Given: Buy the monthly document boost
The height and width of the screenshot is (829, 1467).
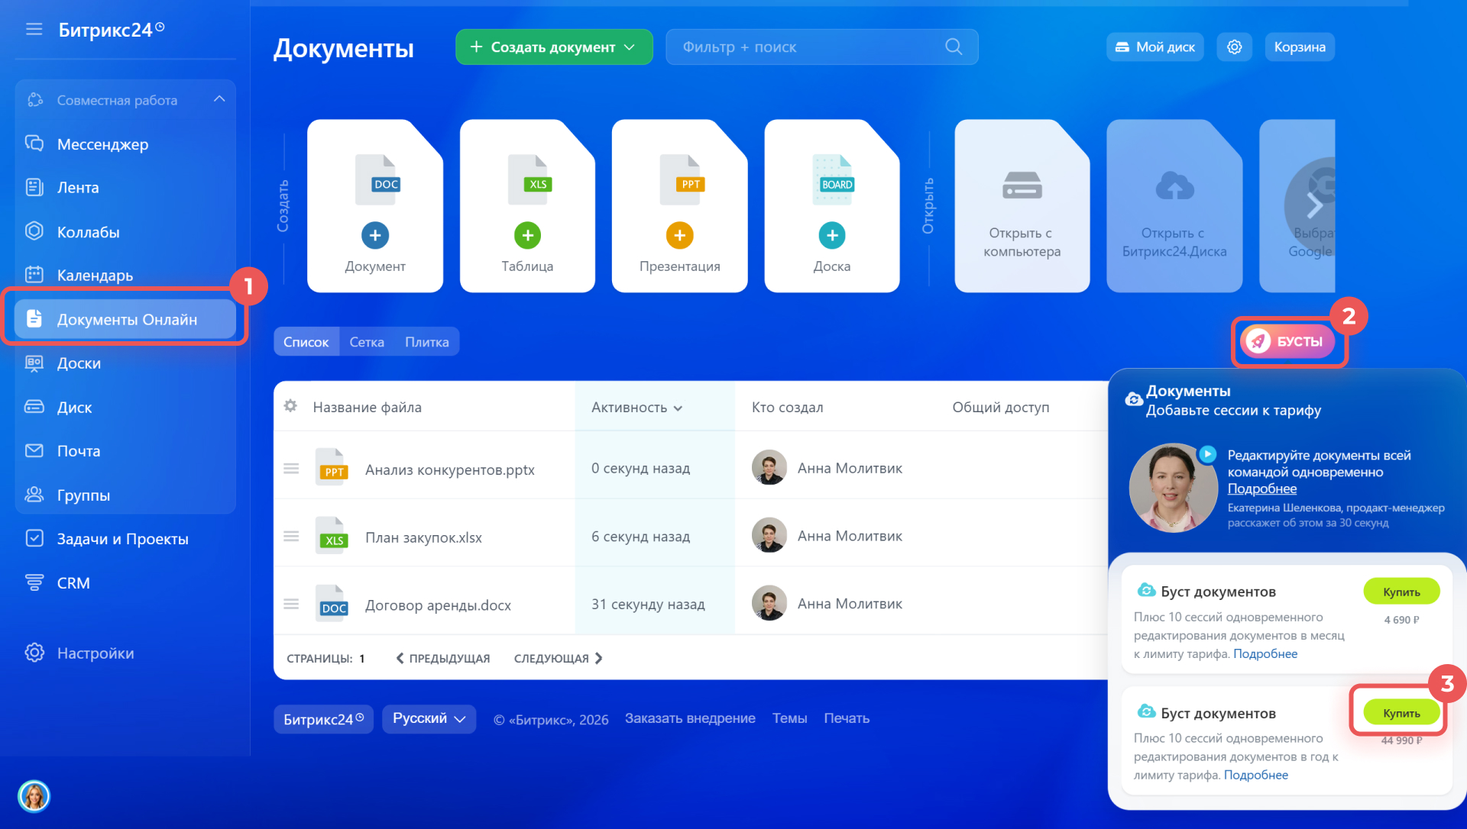Looking at the screenshot, I should coord(1401,592).
